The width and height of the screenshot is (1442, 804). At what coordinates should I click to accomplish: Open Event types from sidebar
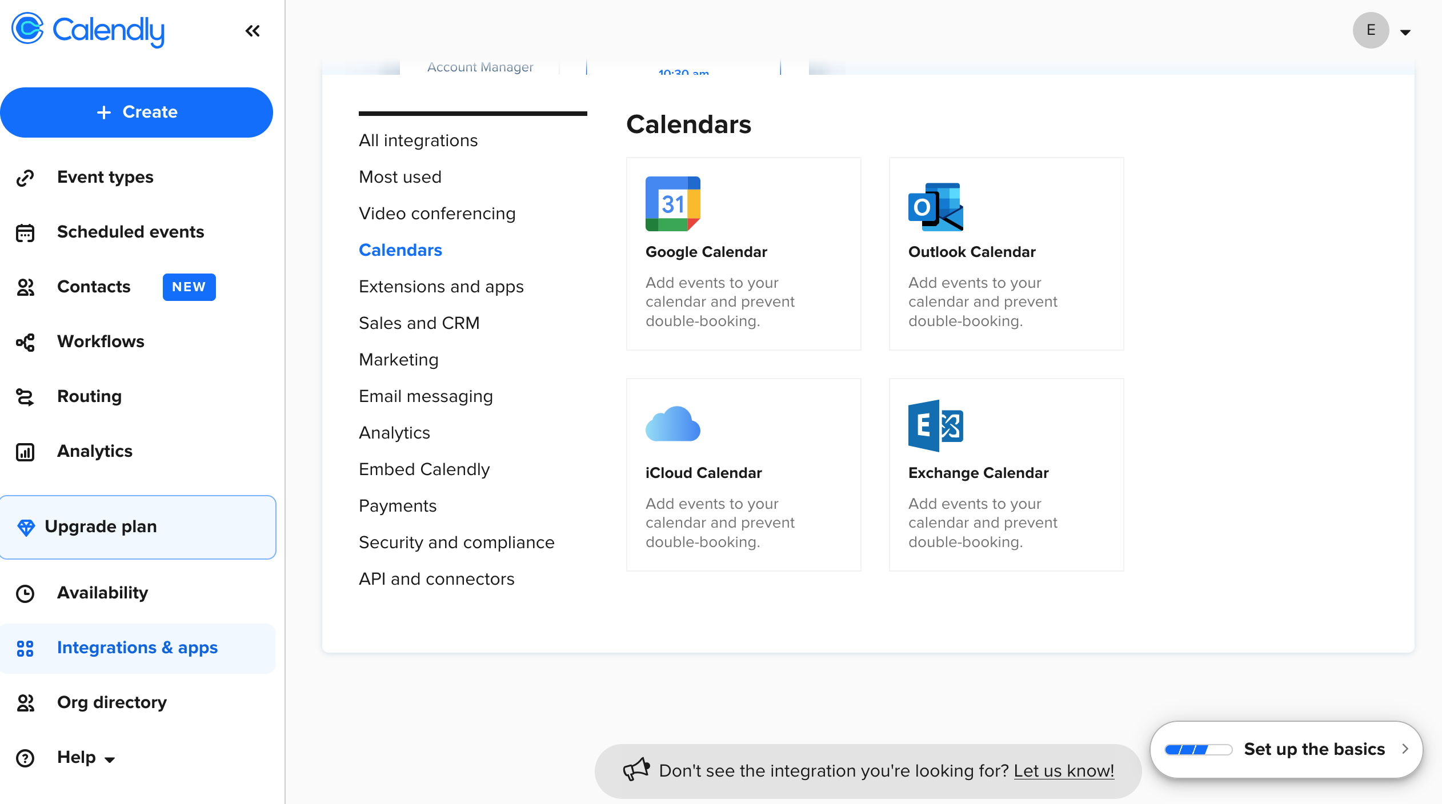click(105, 177)
